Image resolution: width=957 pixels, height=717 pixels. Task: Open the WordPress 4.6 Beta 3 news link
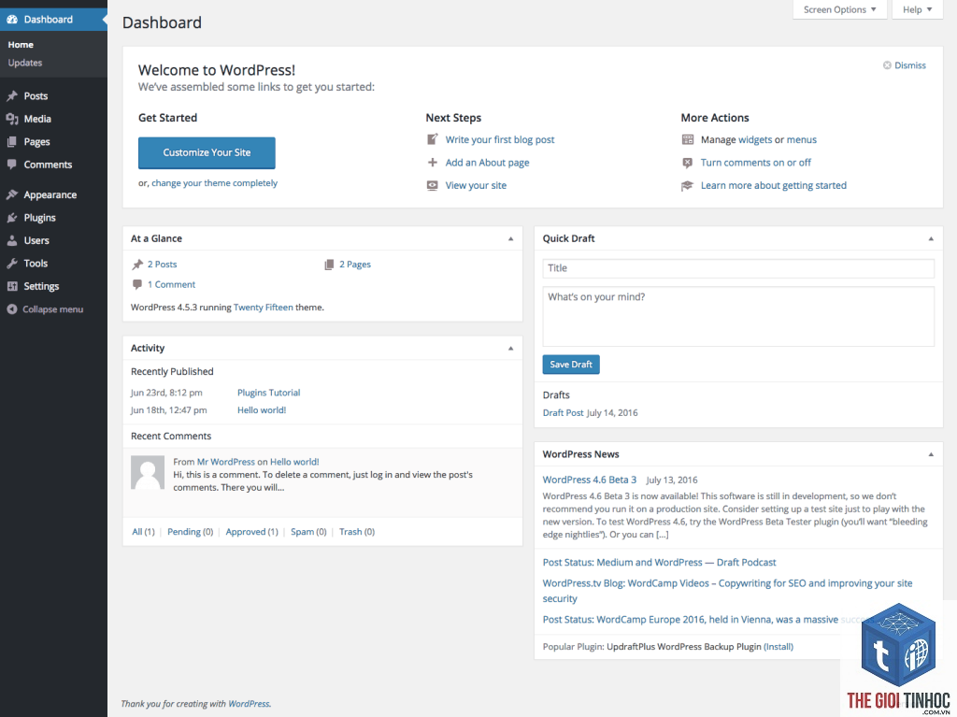590,480
